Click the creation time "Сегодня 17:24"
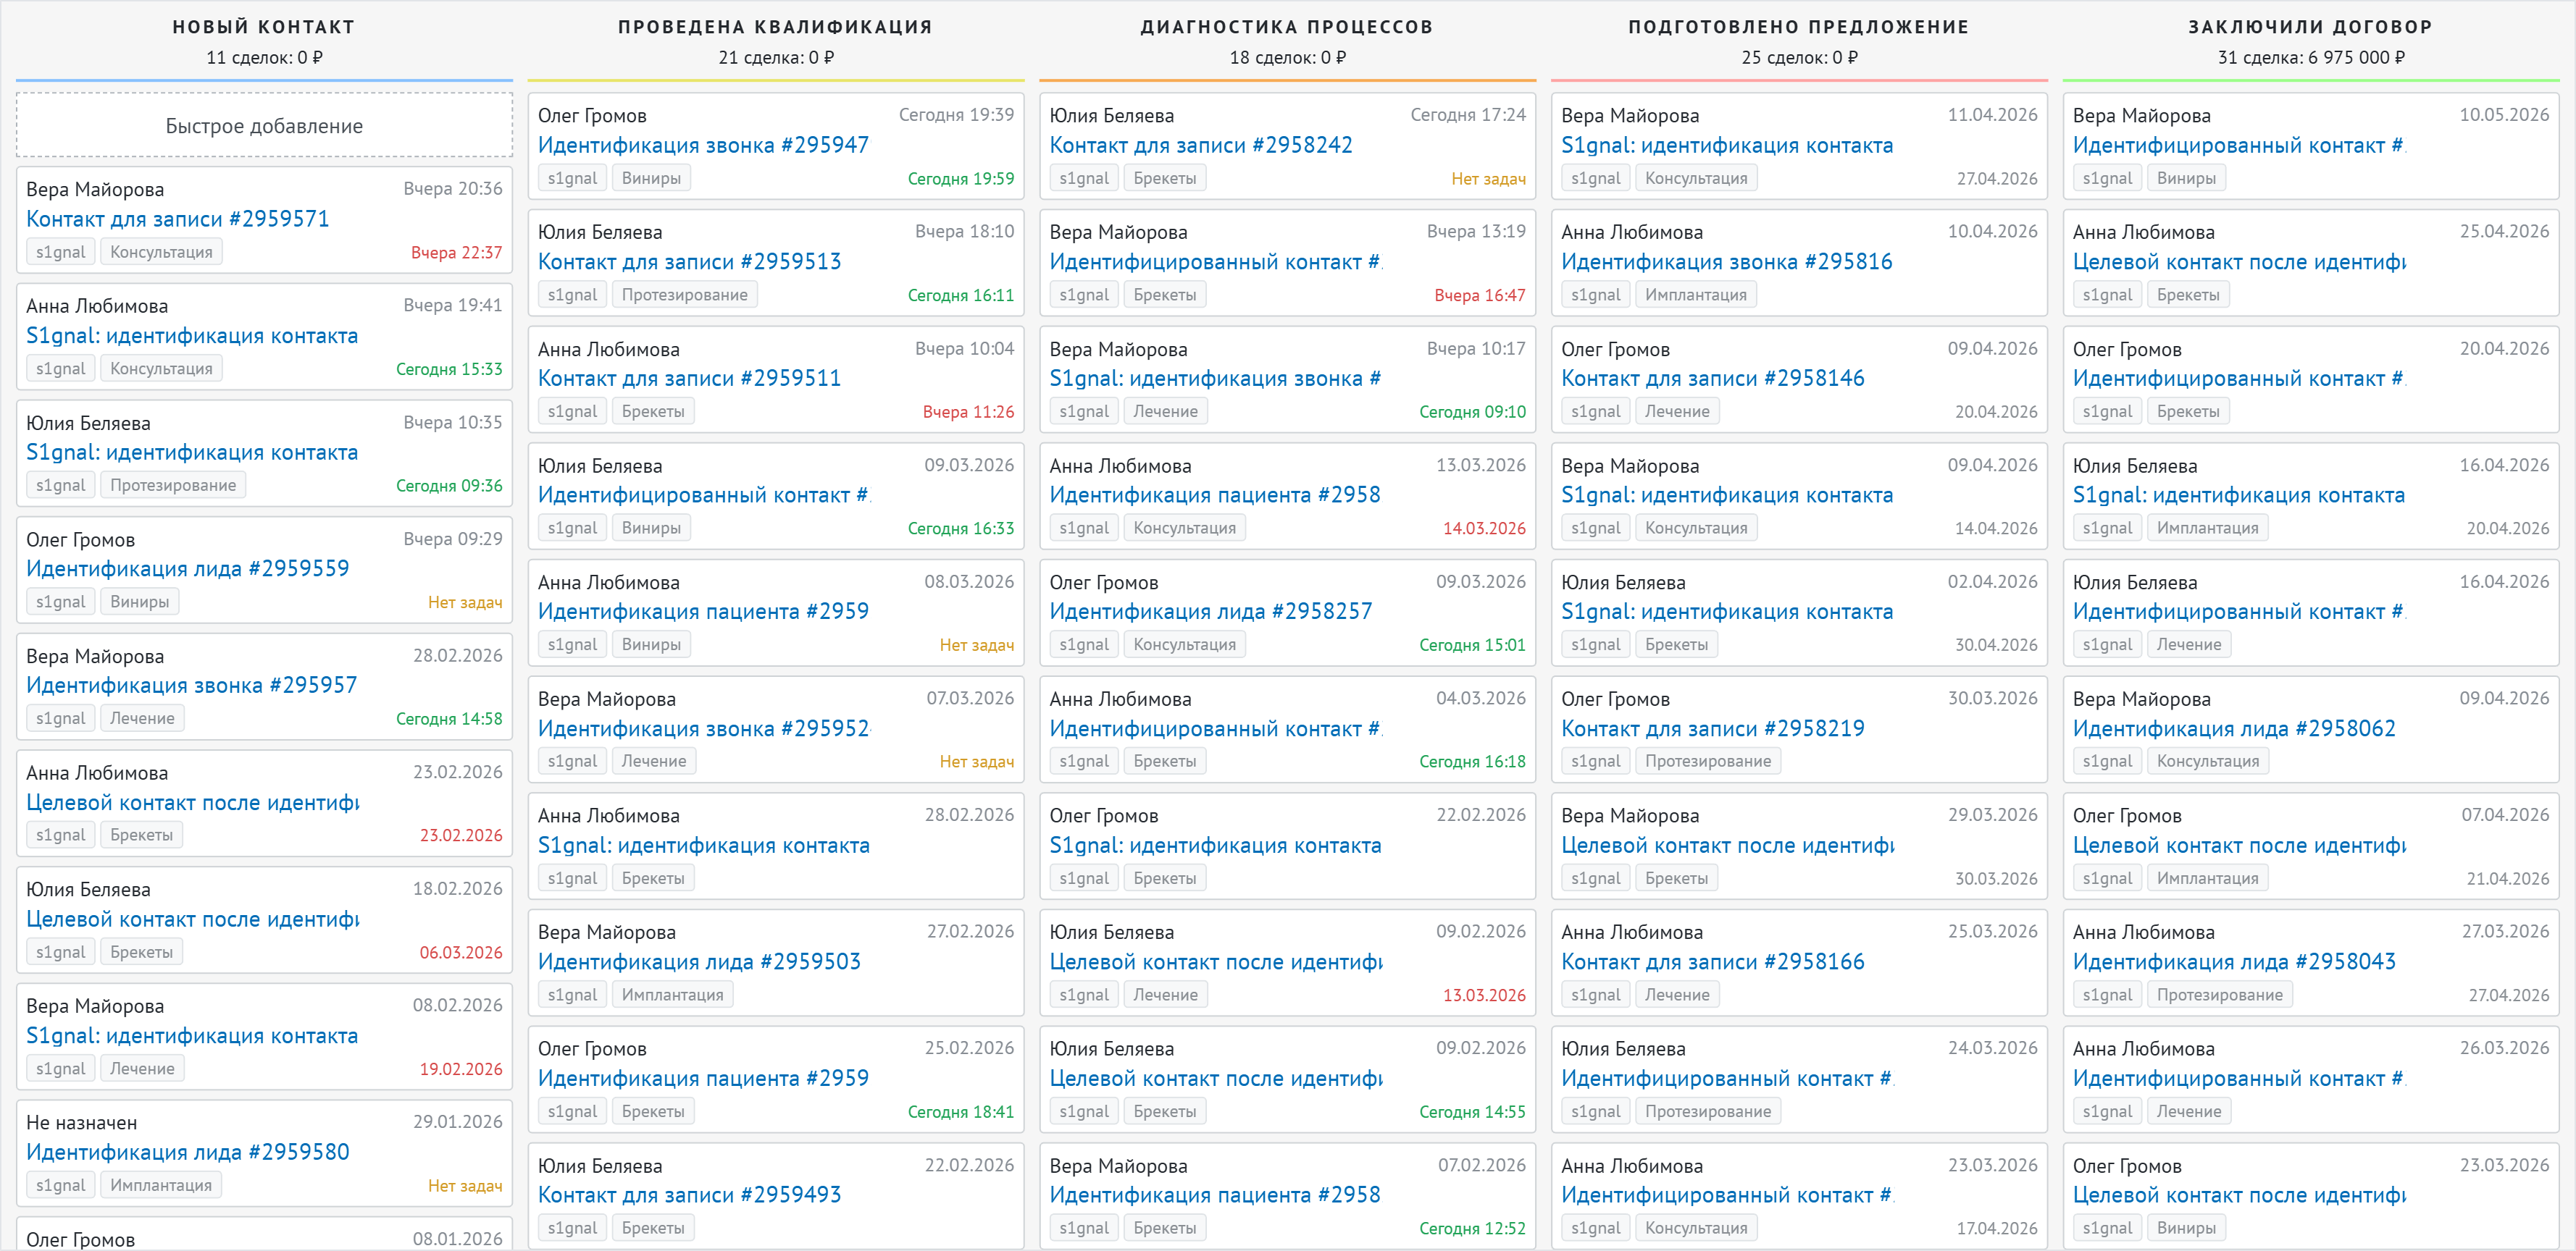Viewport: 2576px width, 1251px height. click(x=1468, y=115)
